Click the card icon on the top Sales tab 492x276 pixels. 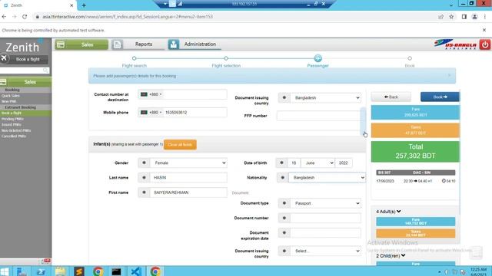(x=61, y=44)
